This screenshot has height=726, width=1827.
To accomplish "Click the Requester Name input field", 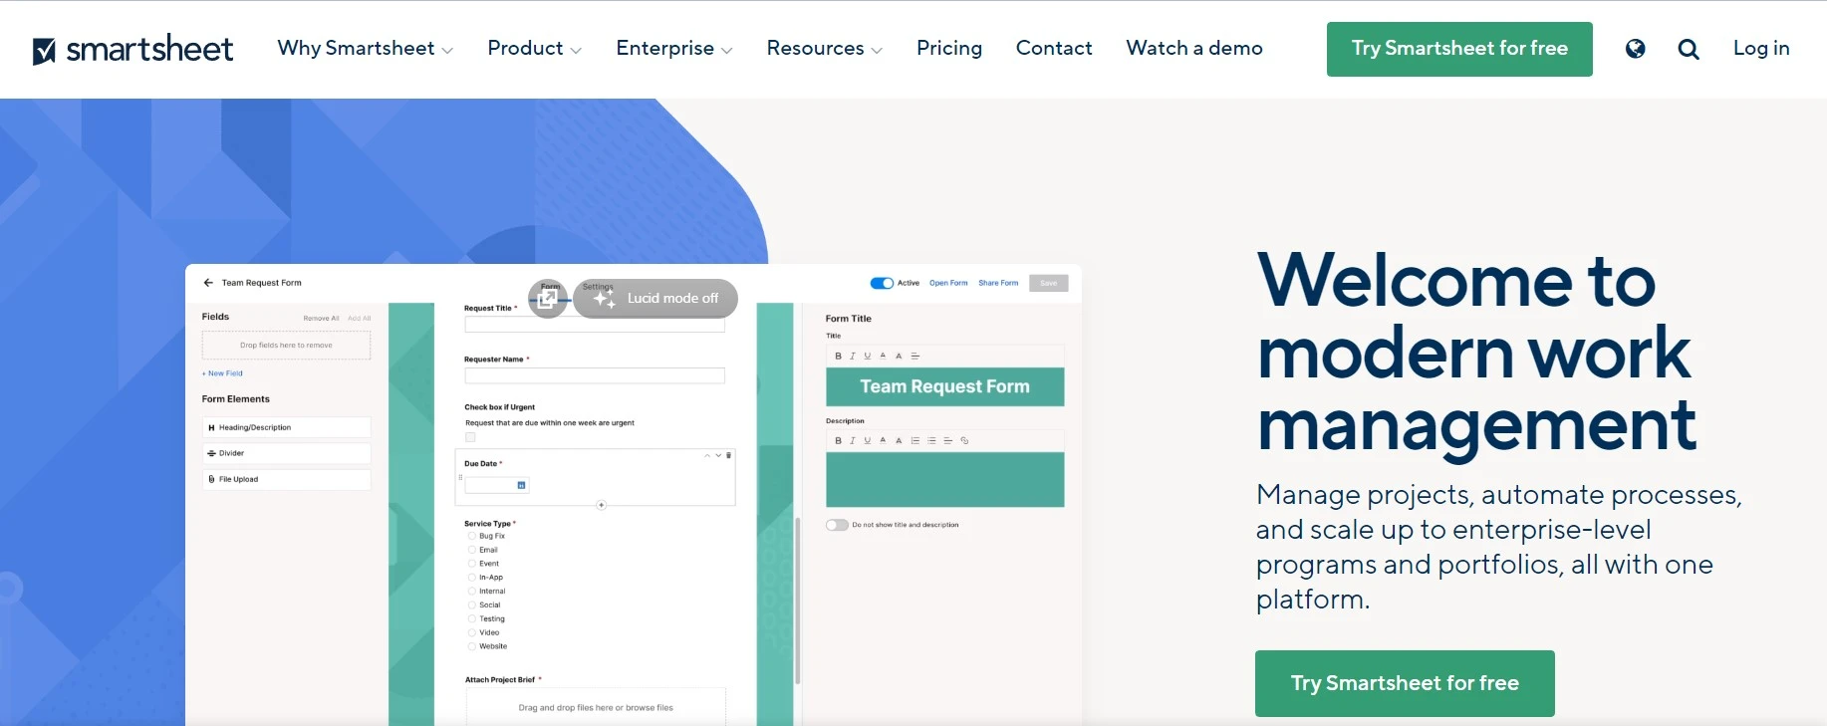I will (x=595, y=375).
